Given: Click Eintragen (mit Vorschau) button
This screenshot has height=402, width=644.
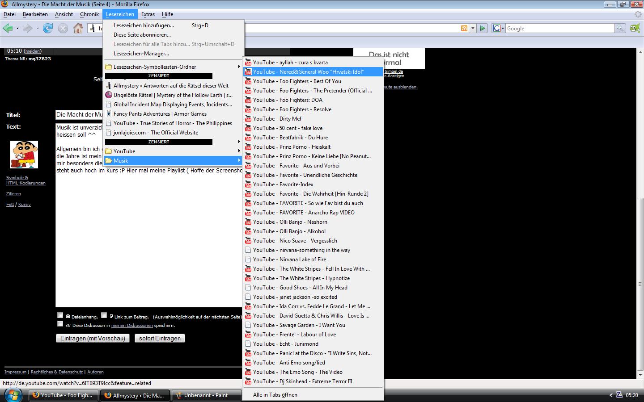Looking at the screenshot, I should [93, 338].
